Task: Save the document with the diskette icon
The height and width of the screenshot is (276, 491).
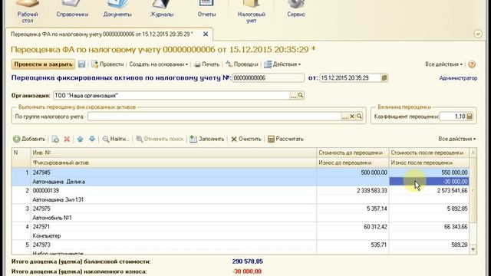Action: 82,64
